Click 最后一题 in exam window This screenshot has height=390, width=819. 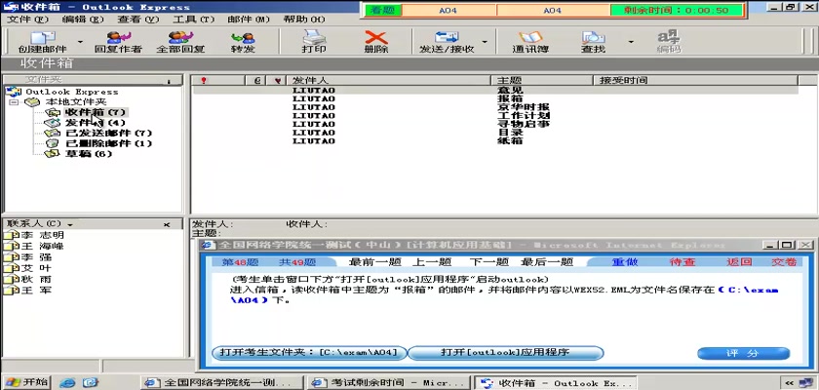coord(547,262)
